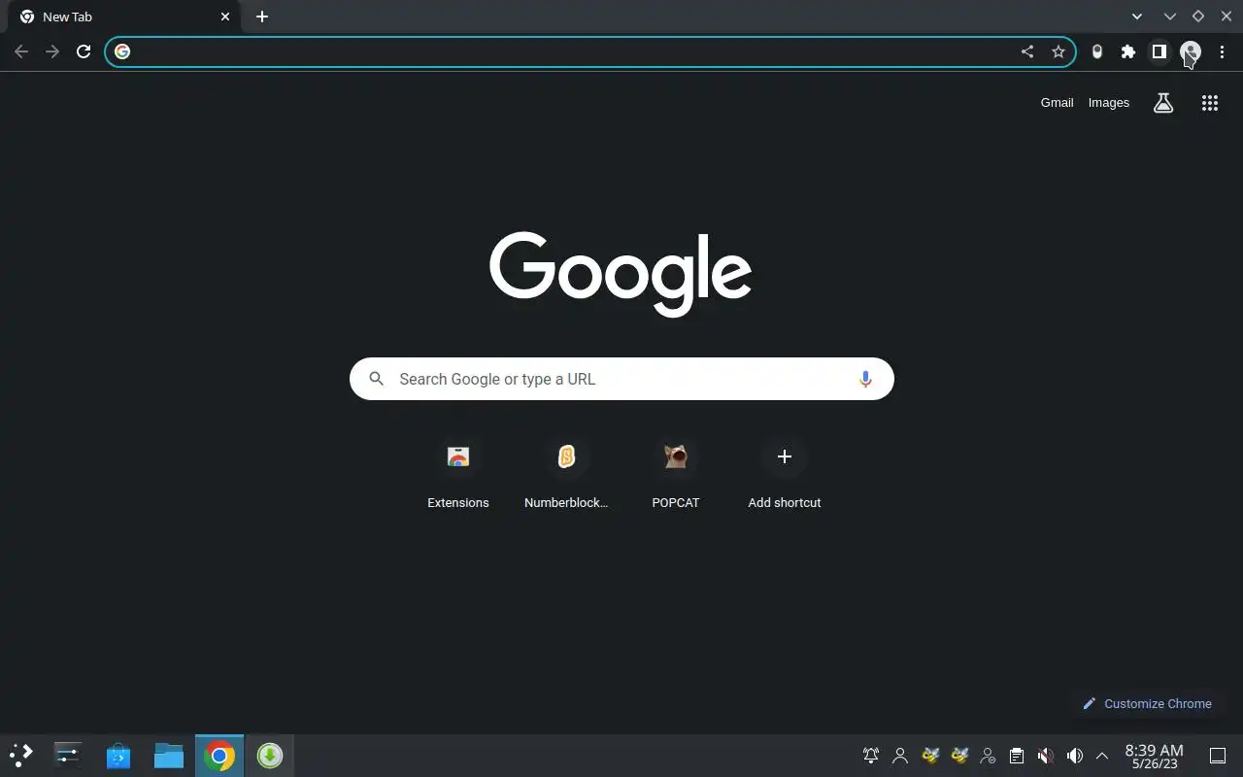Click the Search Google or type a URL box
Screen dimensions: 1243x777
click(x=621, y=379)
